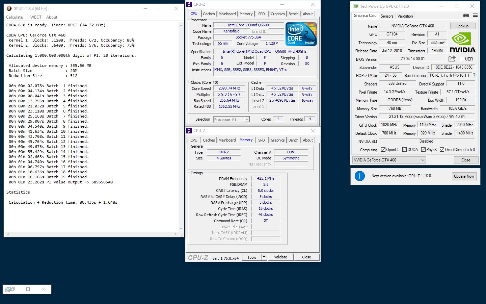Viewport: 486px width, 304px height.
Task: Click the Task Manager icon in minimized window
Action: pos(9,289)
